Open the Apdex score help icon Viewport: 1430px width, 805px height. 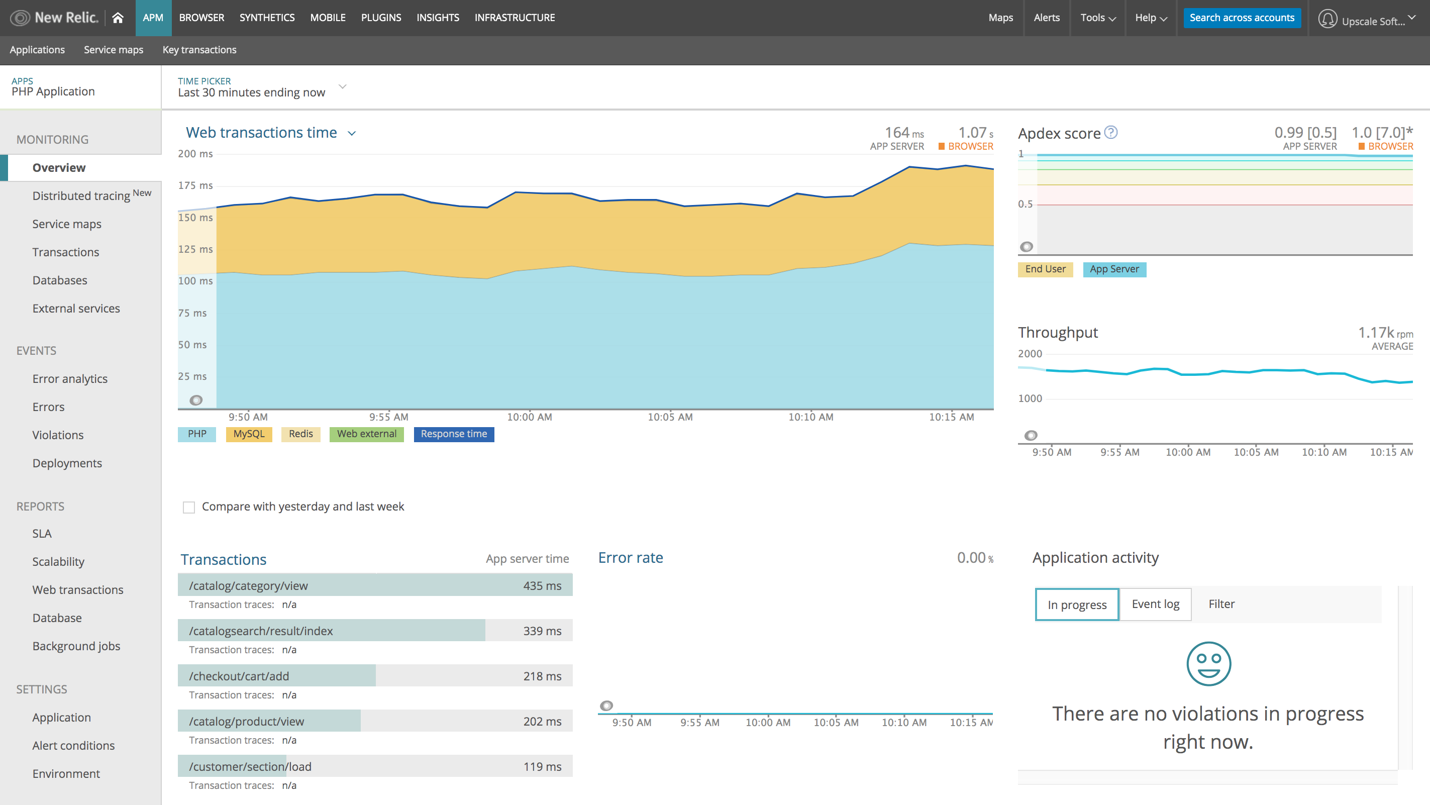(1111, 132)
